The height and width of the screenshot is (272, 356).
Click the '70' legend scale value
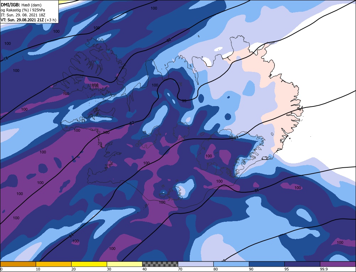pos(180,269)
